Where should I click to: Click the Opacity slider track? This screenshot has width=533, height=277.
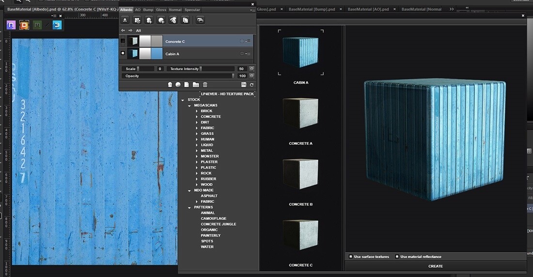pyautogui.click(x=184, y=76)
